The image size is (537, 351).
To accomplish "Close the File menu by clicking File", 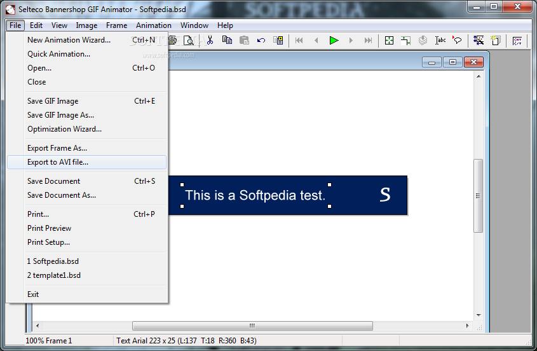I will tap(15, 25).
